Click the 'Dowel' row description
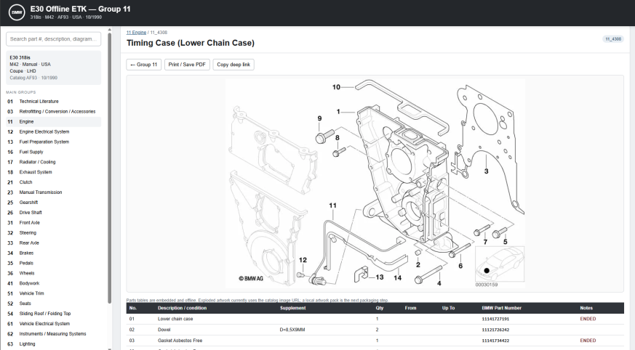635x350 pixels. click(164, 330)
